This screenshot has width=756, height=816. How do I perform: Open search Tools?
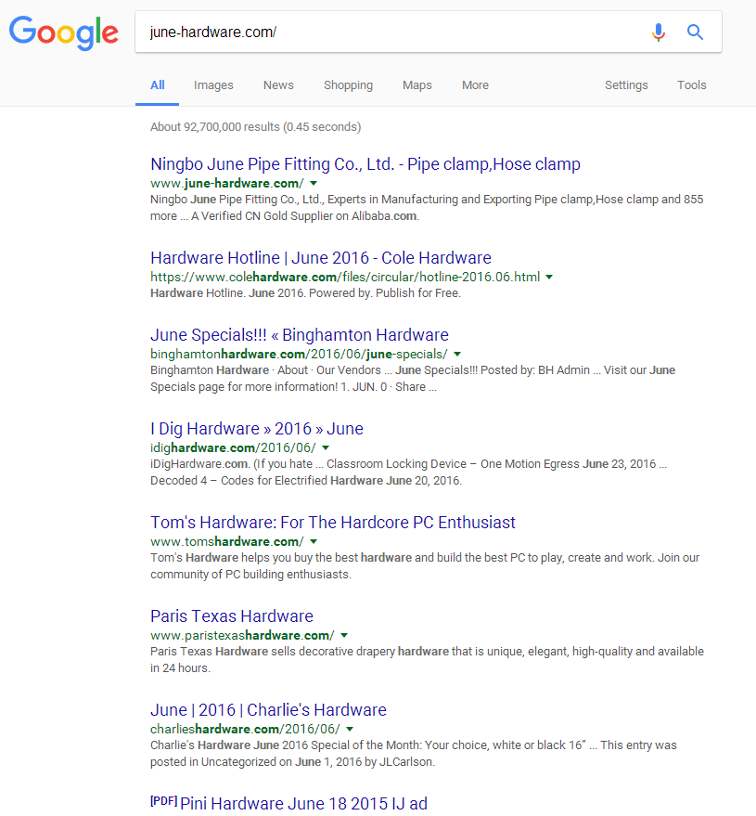(x=691, y=85)
